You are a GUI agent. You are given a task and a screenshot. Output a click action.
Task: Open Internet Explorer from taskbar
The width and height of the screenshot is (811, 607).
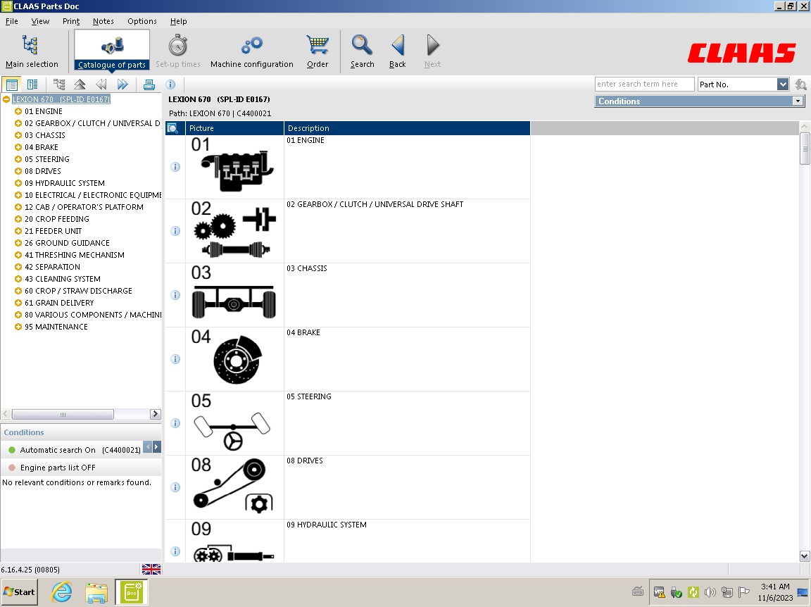(61, 592)
